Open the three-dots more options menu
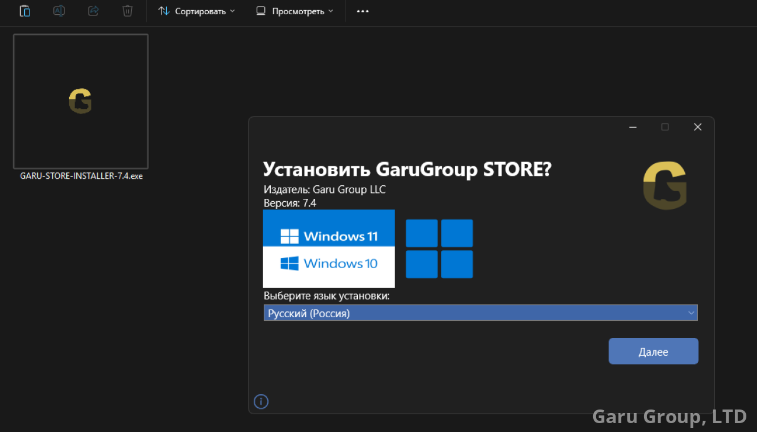Screen dimensions: 757x432 [363, 11]
